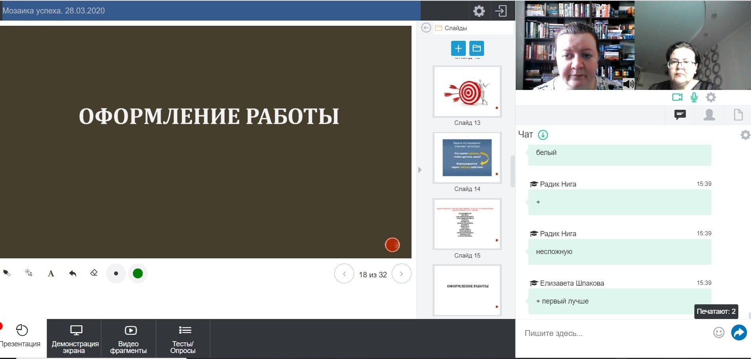Click the undo arrow icon
Screen dimensions: 751x359
pyautogui.click(x=72, y=273)
